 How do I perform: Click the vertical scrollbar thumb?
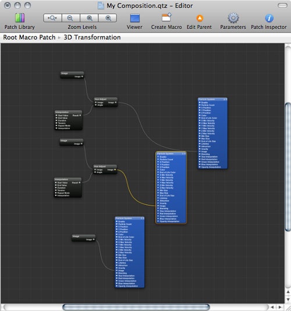point(288,167)
